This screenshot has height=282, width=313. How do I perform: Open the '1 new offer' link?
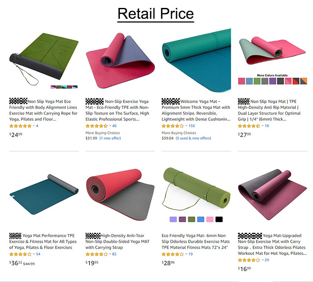pos(110,138)
